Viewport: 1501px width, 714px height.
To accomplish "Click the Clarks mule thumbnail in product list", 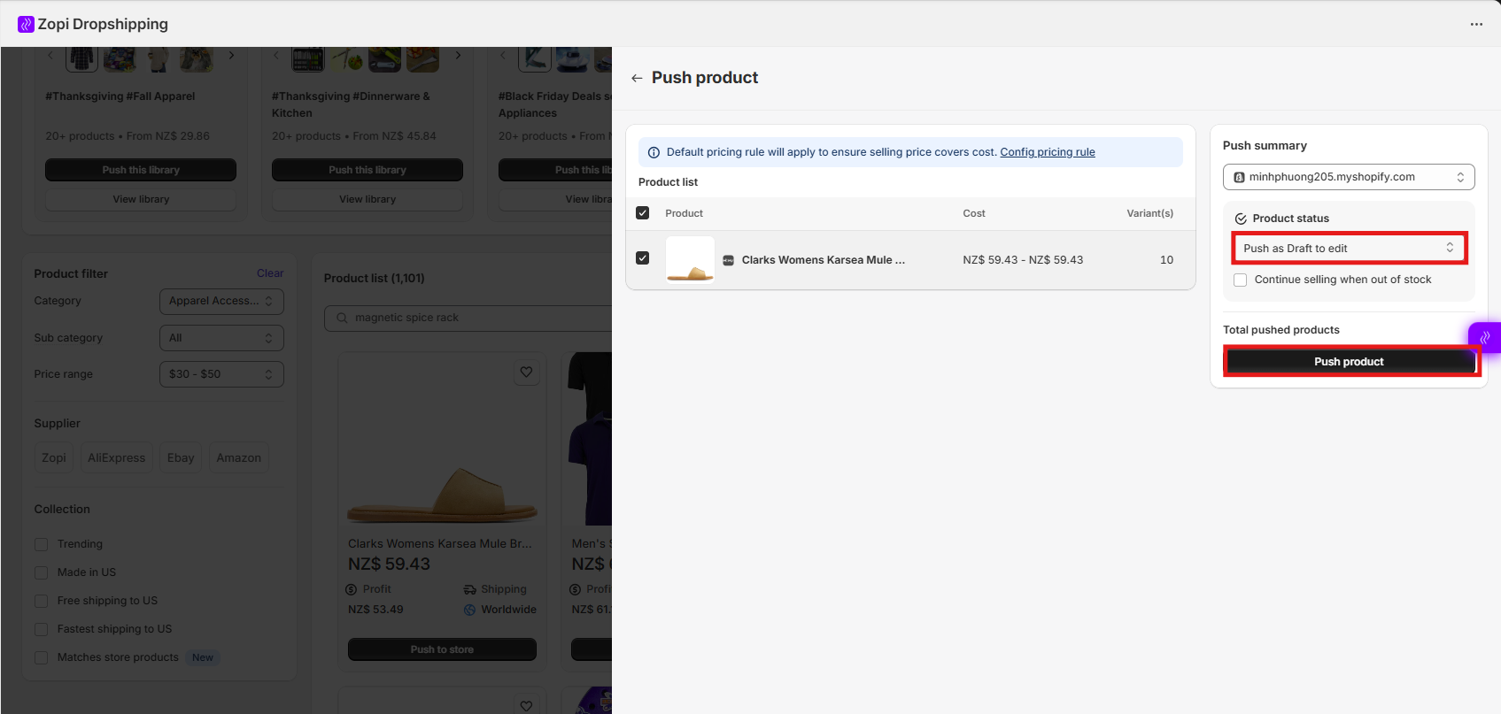I will [x=690, y=260].
